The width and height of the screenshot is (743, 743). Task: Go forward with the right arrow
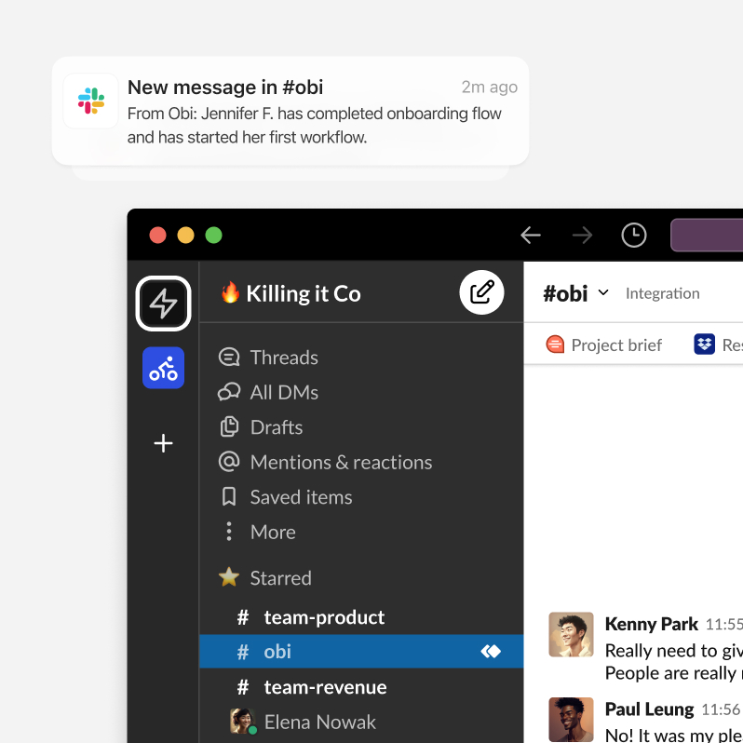tap(582, 235)
